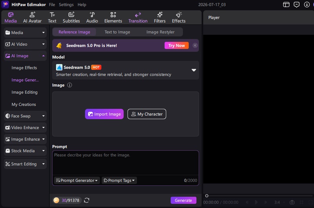The image size is (314, 208).
Task: Select Image Generation in sidebar
Action: point(25,80)
